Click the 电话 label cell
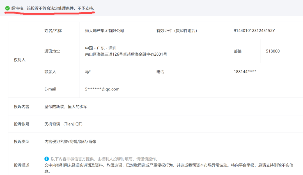303x175 pixels. click(160, 72)
